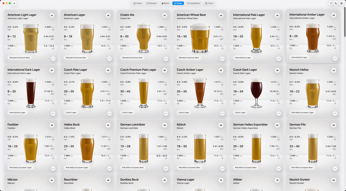Open more options on Helles Bock card
The height and width of the screenshot is (191, 346).
pos(109,169)
